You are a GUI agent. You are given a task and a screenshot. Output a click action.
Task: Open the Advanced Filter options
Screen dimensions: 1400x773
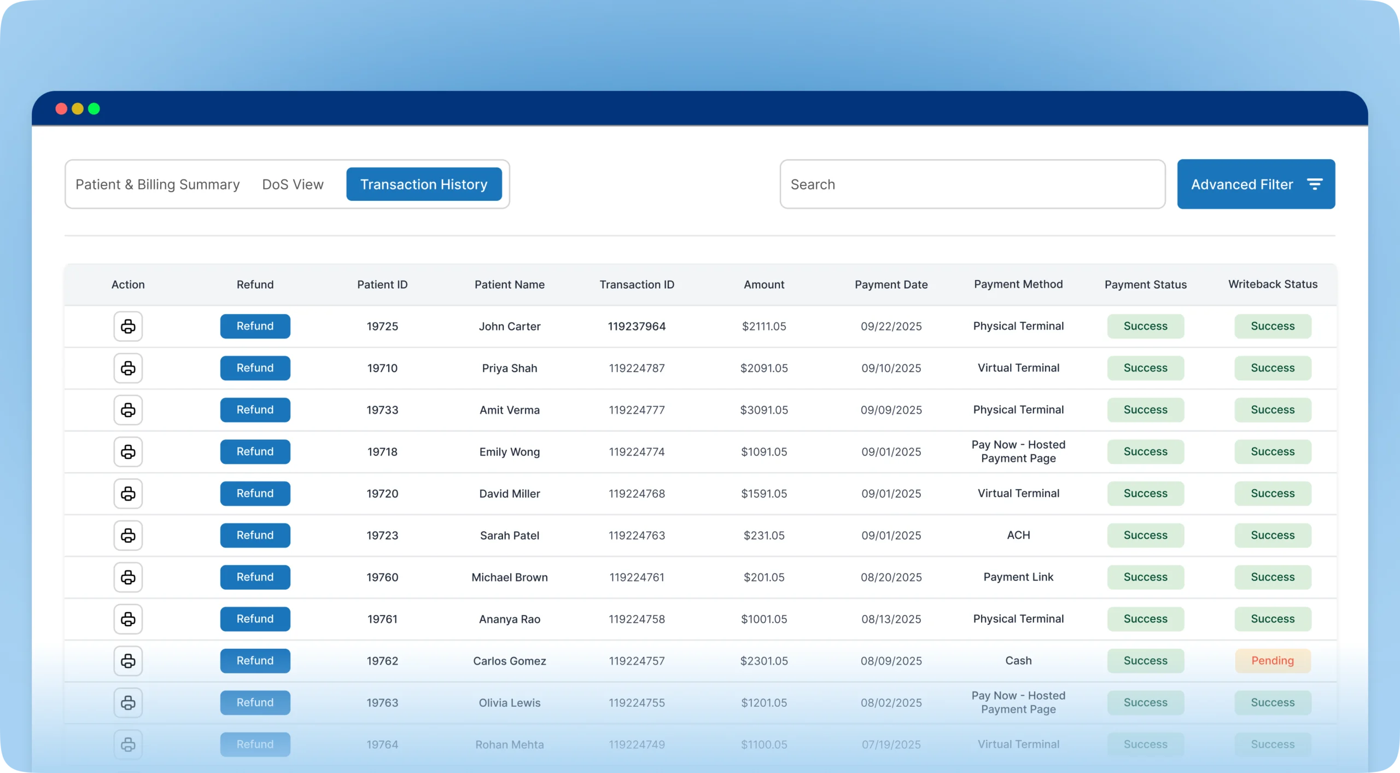coord(1256,184)
